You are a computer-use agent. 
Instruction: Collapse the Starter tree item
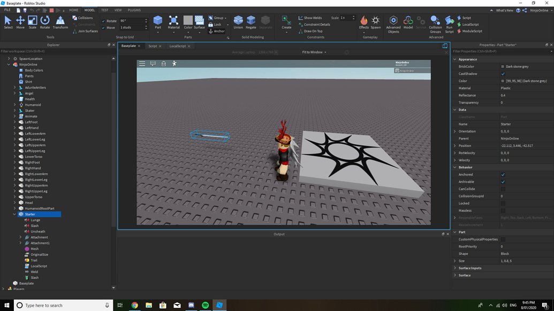(x=14, y=214)
